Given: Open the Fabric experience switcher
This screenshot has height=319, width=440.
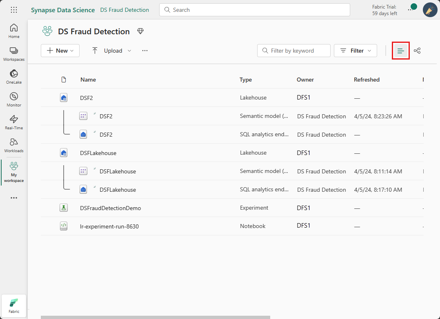Looking at the screenshot, I should pyautogui.click(x=14, y=306).
